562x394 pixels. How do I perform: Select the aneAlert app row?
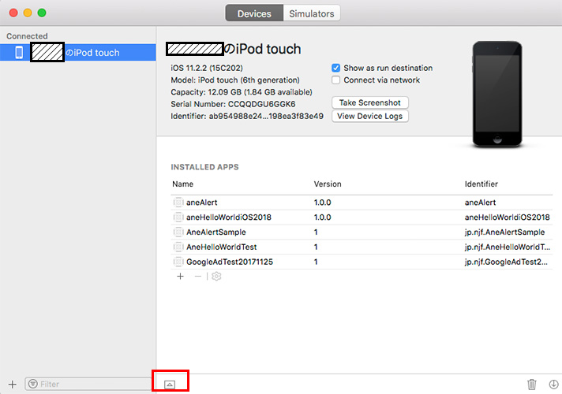[362, 203]
